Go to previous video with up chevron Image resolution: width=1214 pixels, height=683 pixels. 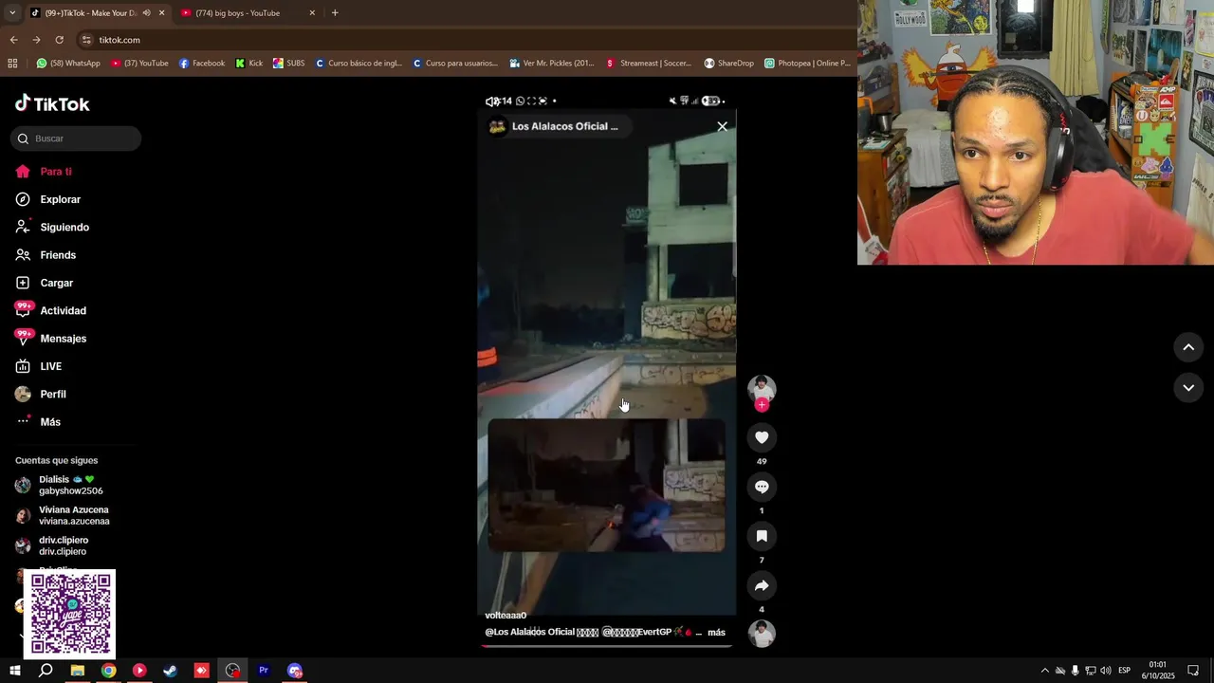(1188, 347)
